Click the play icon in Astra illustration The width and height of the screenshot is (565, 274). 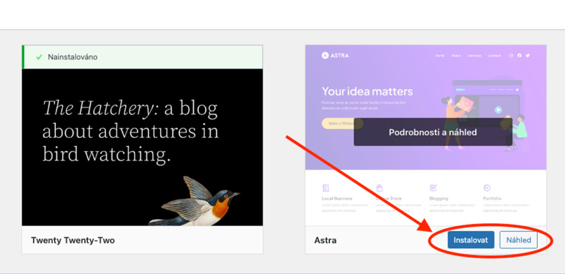(498, 110)
